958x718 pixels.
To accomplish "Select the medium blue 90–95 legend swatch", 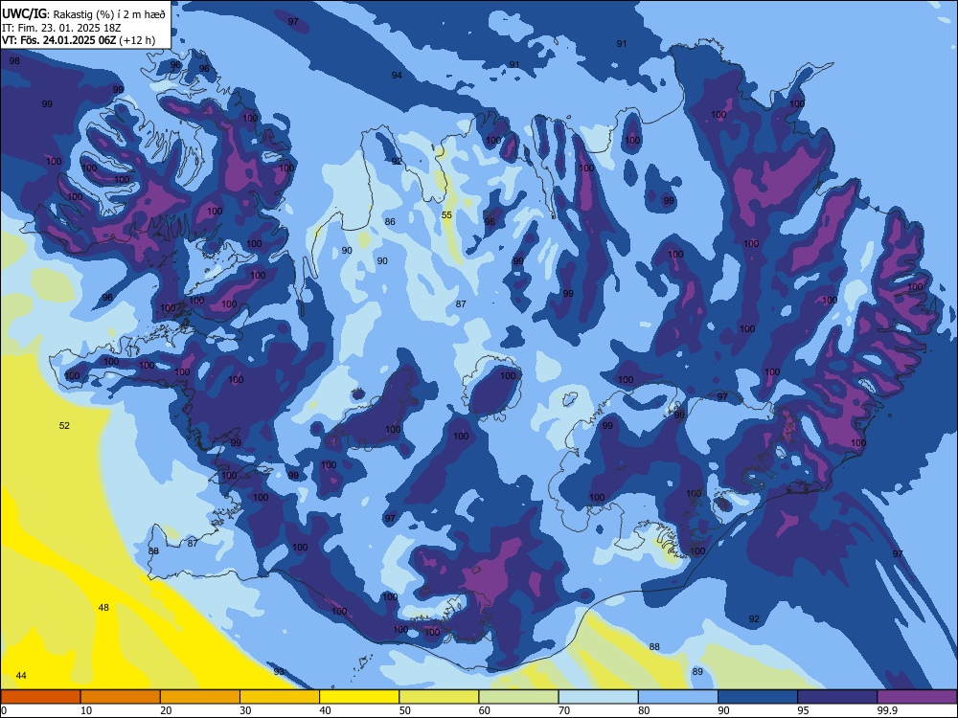I will pos(758,697).
